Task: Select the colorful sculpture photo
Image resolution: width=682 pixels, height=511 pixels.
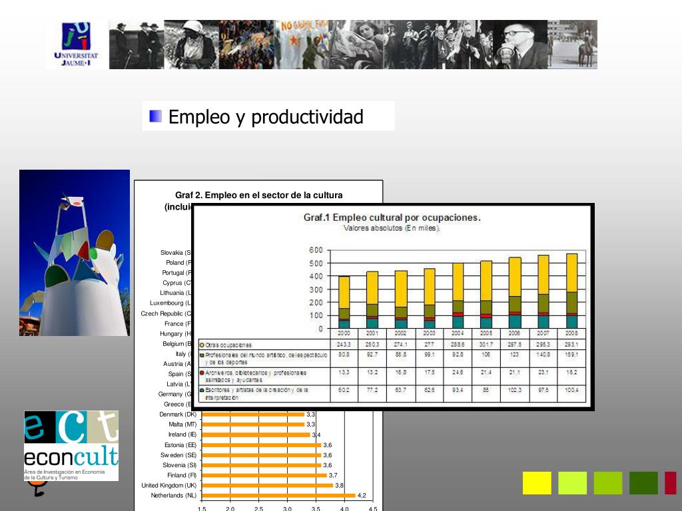Action: (75, 252)
